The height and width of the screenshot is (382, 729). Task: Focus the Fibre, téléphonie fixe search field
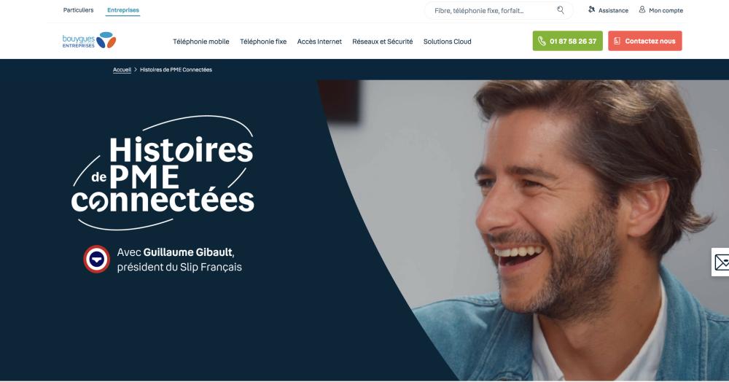494,10
